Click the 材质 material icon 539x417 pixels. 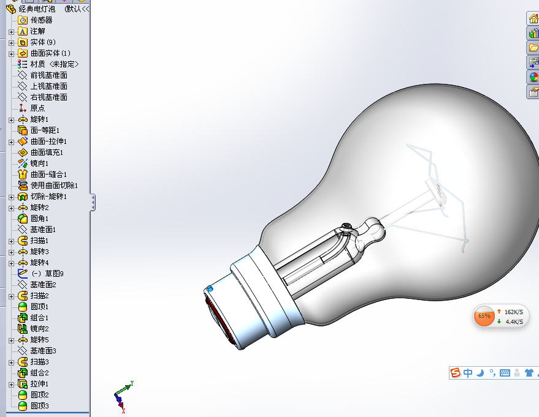click(23, 64)
